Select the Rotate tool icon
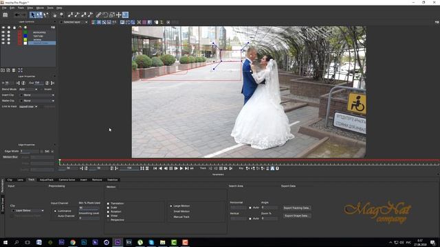The width and height of the screenshot is (440, 247). (105, 15)
